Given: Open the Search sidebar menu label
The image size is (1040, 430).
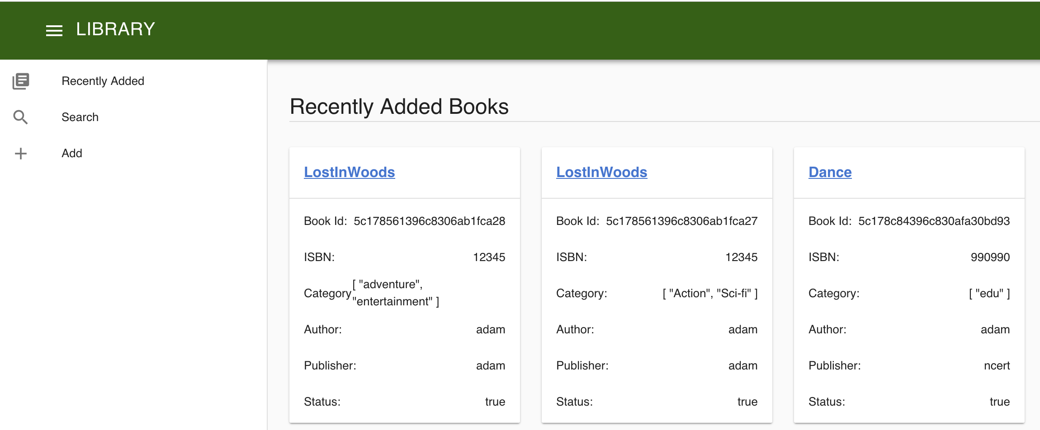Looking at the screenshot, I should click(80, 117).
